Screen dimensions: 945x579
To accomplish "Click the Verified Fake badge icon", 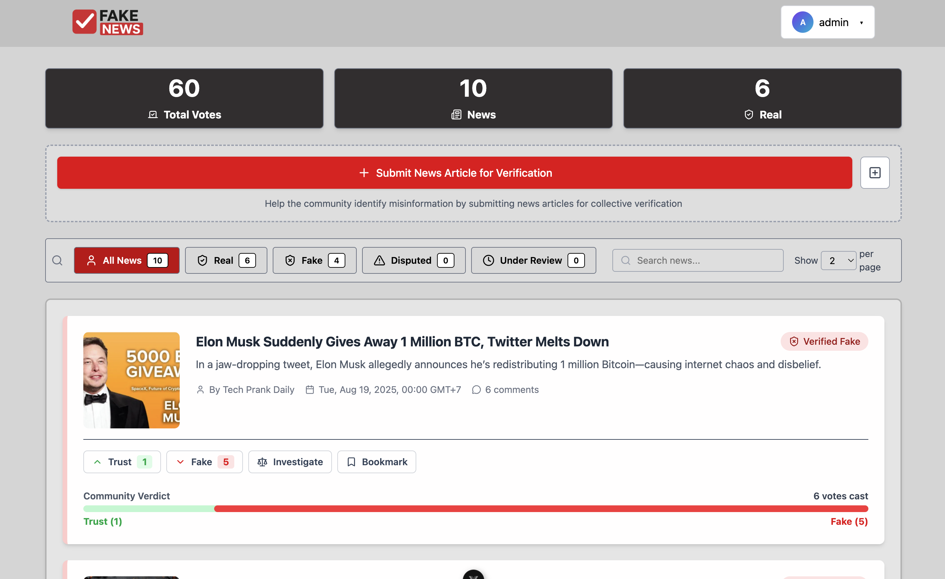I will [794, 341].
